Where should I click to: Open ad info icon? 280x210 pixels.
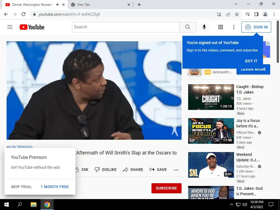coord(268,43)
